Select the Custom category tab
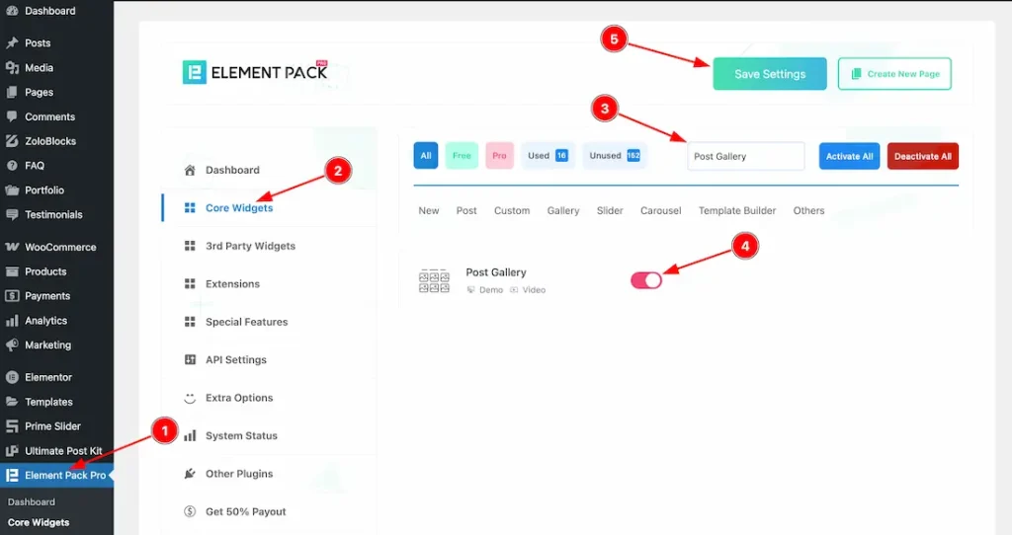The image size is (1012, 535). [512, 211]
